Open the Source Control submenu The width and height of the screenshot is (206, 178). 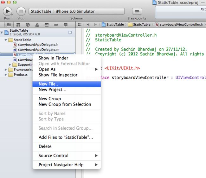67,156
